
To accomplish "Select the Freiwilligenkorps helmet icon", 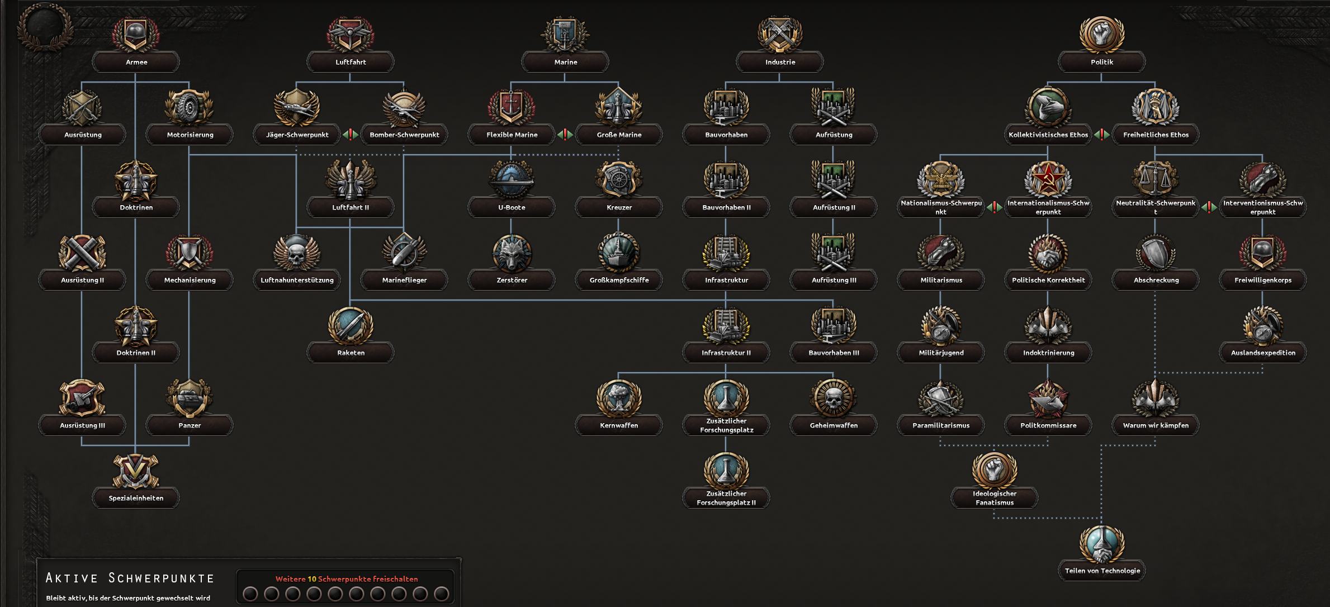I will pyautogui.click(x=1263, y=253).
